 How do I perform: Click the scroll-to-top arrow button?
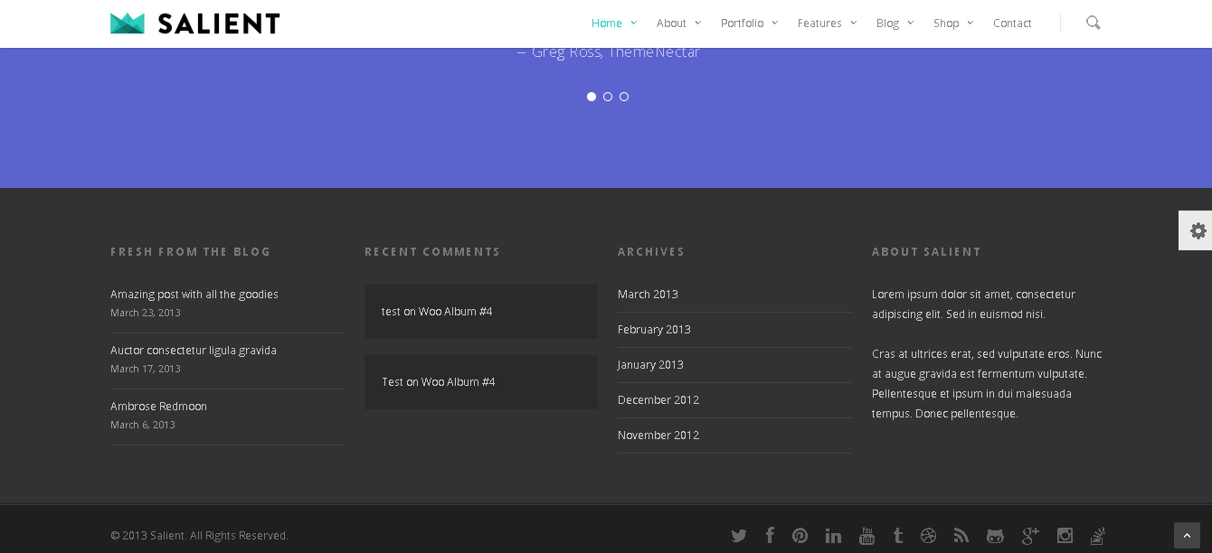(x=1187, y=536)
